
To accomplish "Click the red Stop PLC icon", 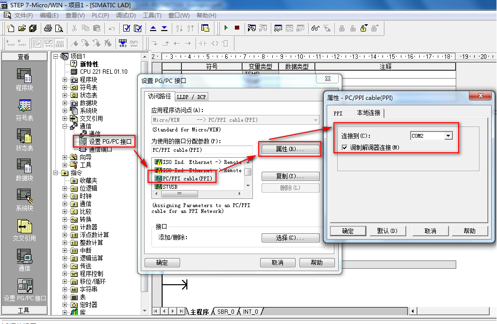I will click(237, 28).
